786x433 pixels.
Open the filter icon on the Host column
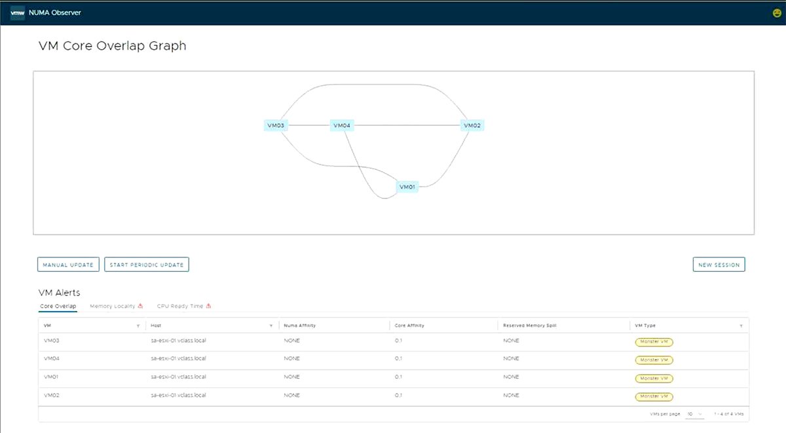(x=272, y=325)
